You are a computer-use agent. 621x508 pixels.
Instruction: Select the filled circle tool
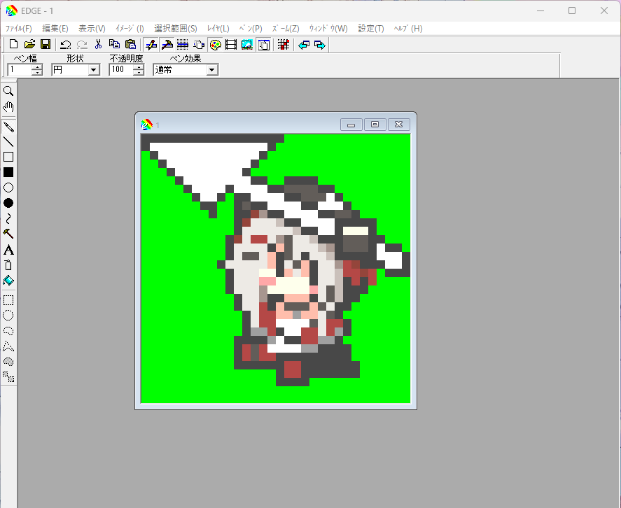point(8,203)
